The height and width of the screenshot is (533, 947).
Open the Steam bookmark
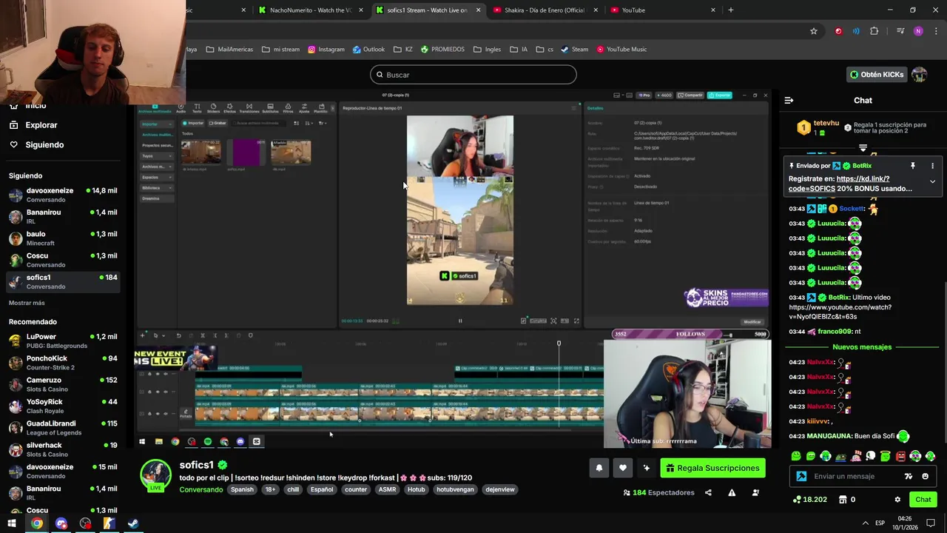click(575, 50)
